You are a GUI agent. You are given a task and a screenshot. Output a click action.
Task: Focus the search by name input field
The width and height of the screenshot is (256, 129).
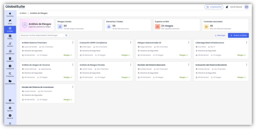point(42,35)
